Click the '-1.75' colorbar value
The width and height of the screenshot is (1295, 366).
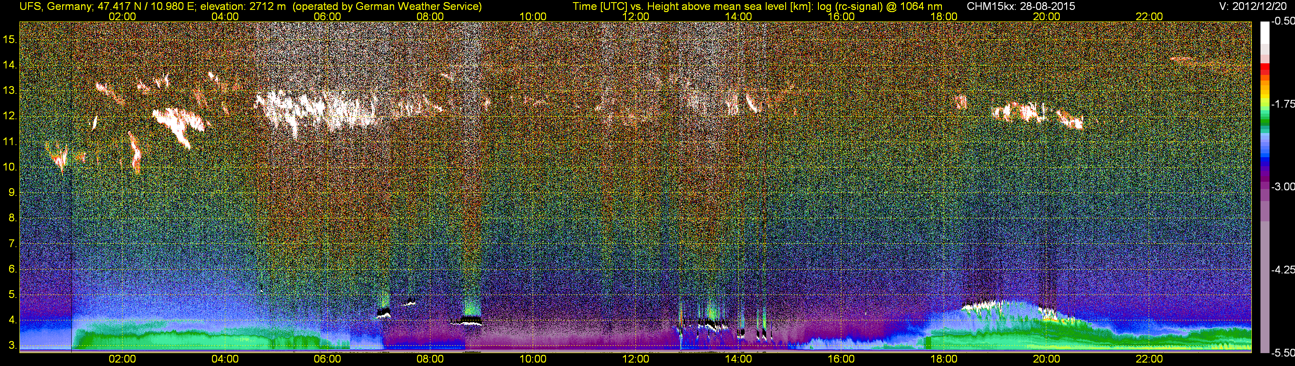tap(1282, 104)
